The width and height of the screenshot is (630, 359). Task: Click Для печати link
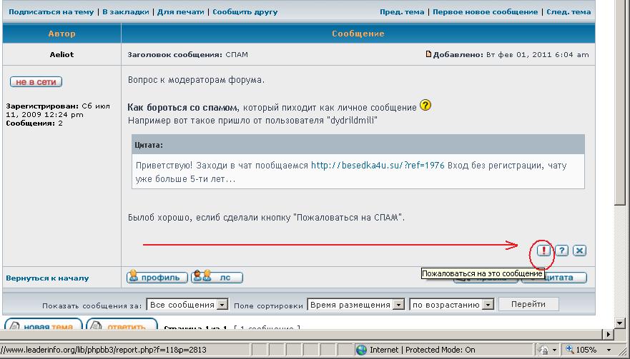[x=180, y=12]
